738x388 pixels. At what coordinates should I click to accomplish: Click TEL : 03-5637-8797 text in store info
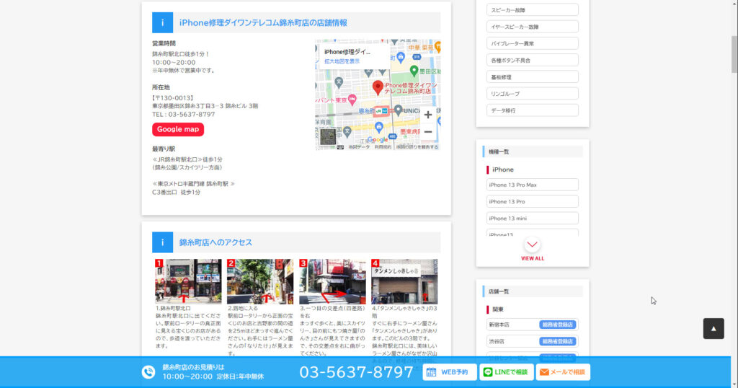point(183,115)
